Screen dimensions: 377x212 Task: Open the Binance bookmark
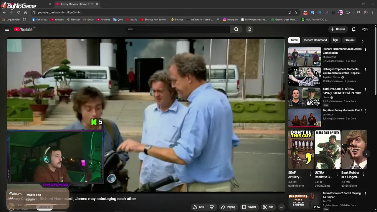point(177,20)
